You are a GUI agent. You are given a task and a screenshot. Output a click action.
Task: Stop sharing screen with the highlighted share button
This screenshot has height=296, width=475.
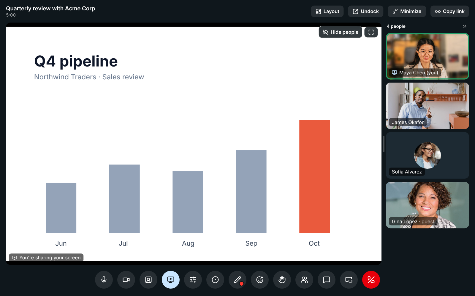pyautogui.click(x=171, y=280)
